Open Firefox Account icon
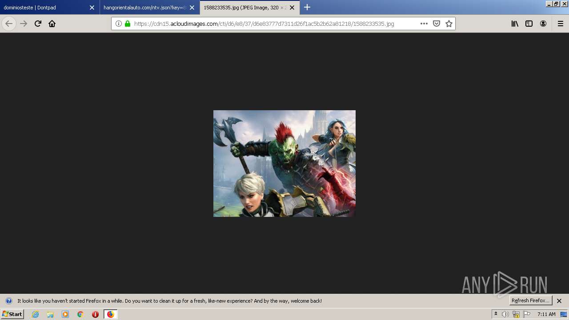The height and width of the screenshot is (320, 569). [x=543, y=24]
